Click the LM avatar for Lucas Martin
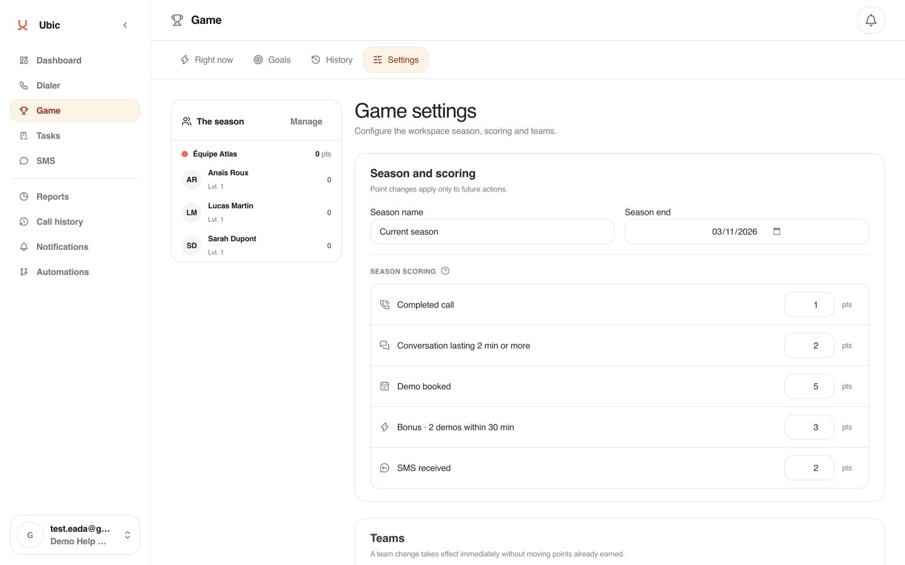 coord(192,212)
